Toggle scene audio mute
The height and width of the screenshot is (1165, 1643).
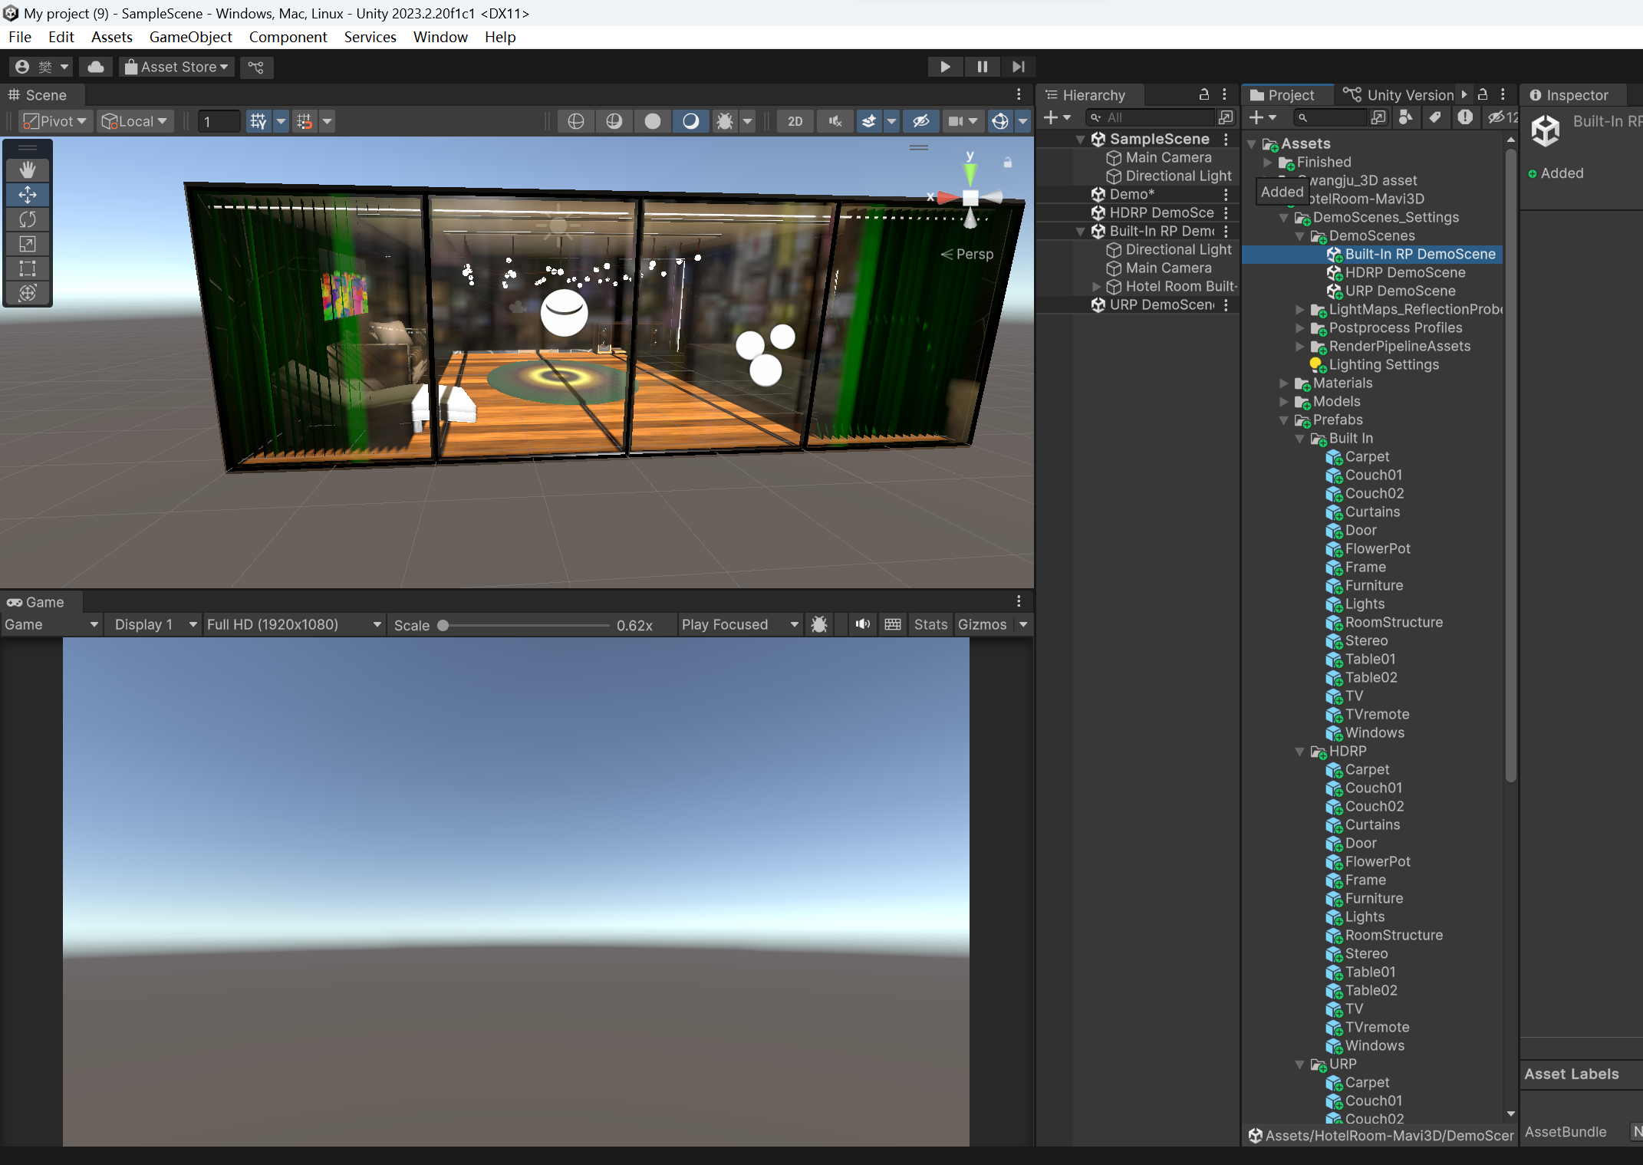(835, 121)
